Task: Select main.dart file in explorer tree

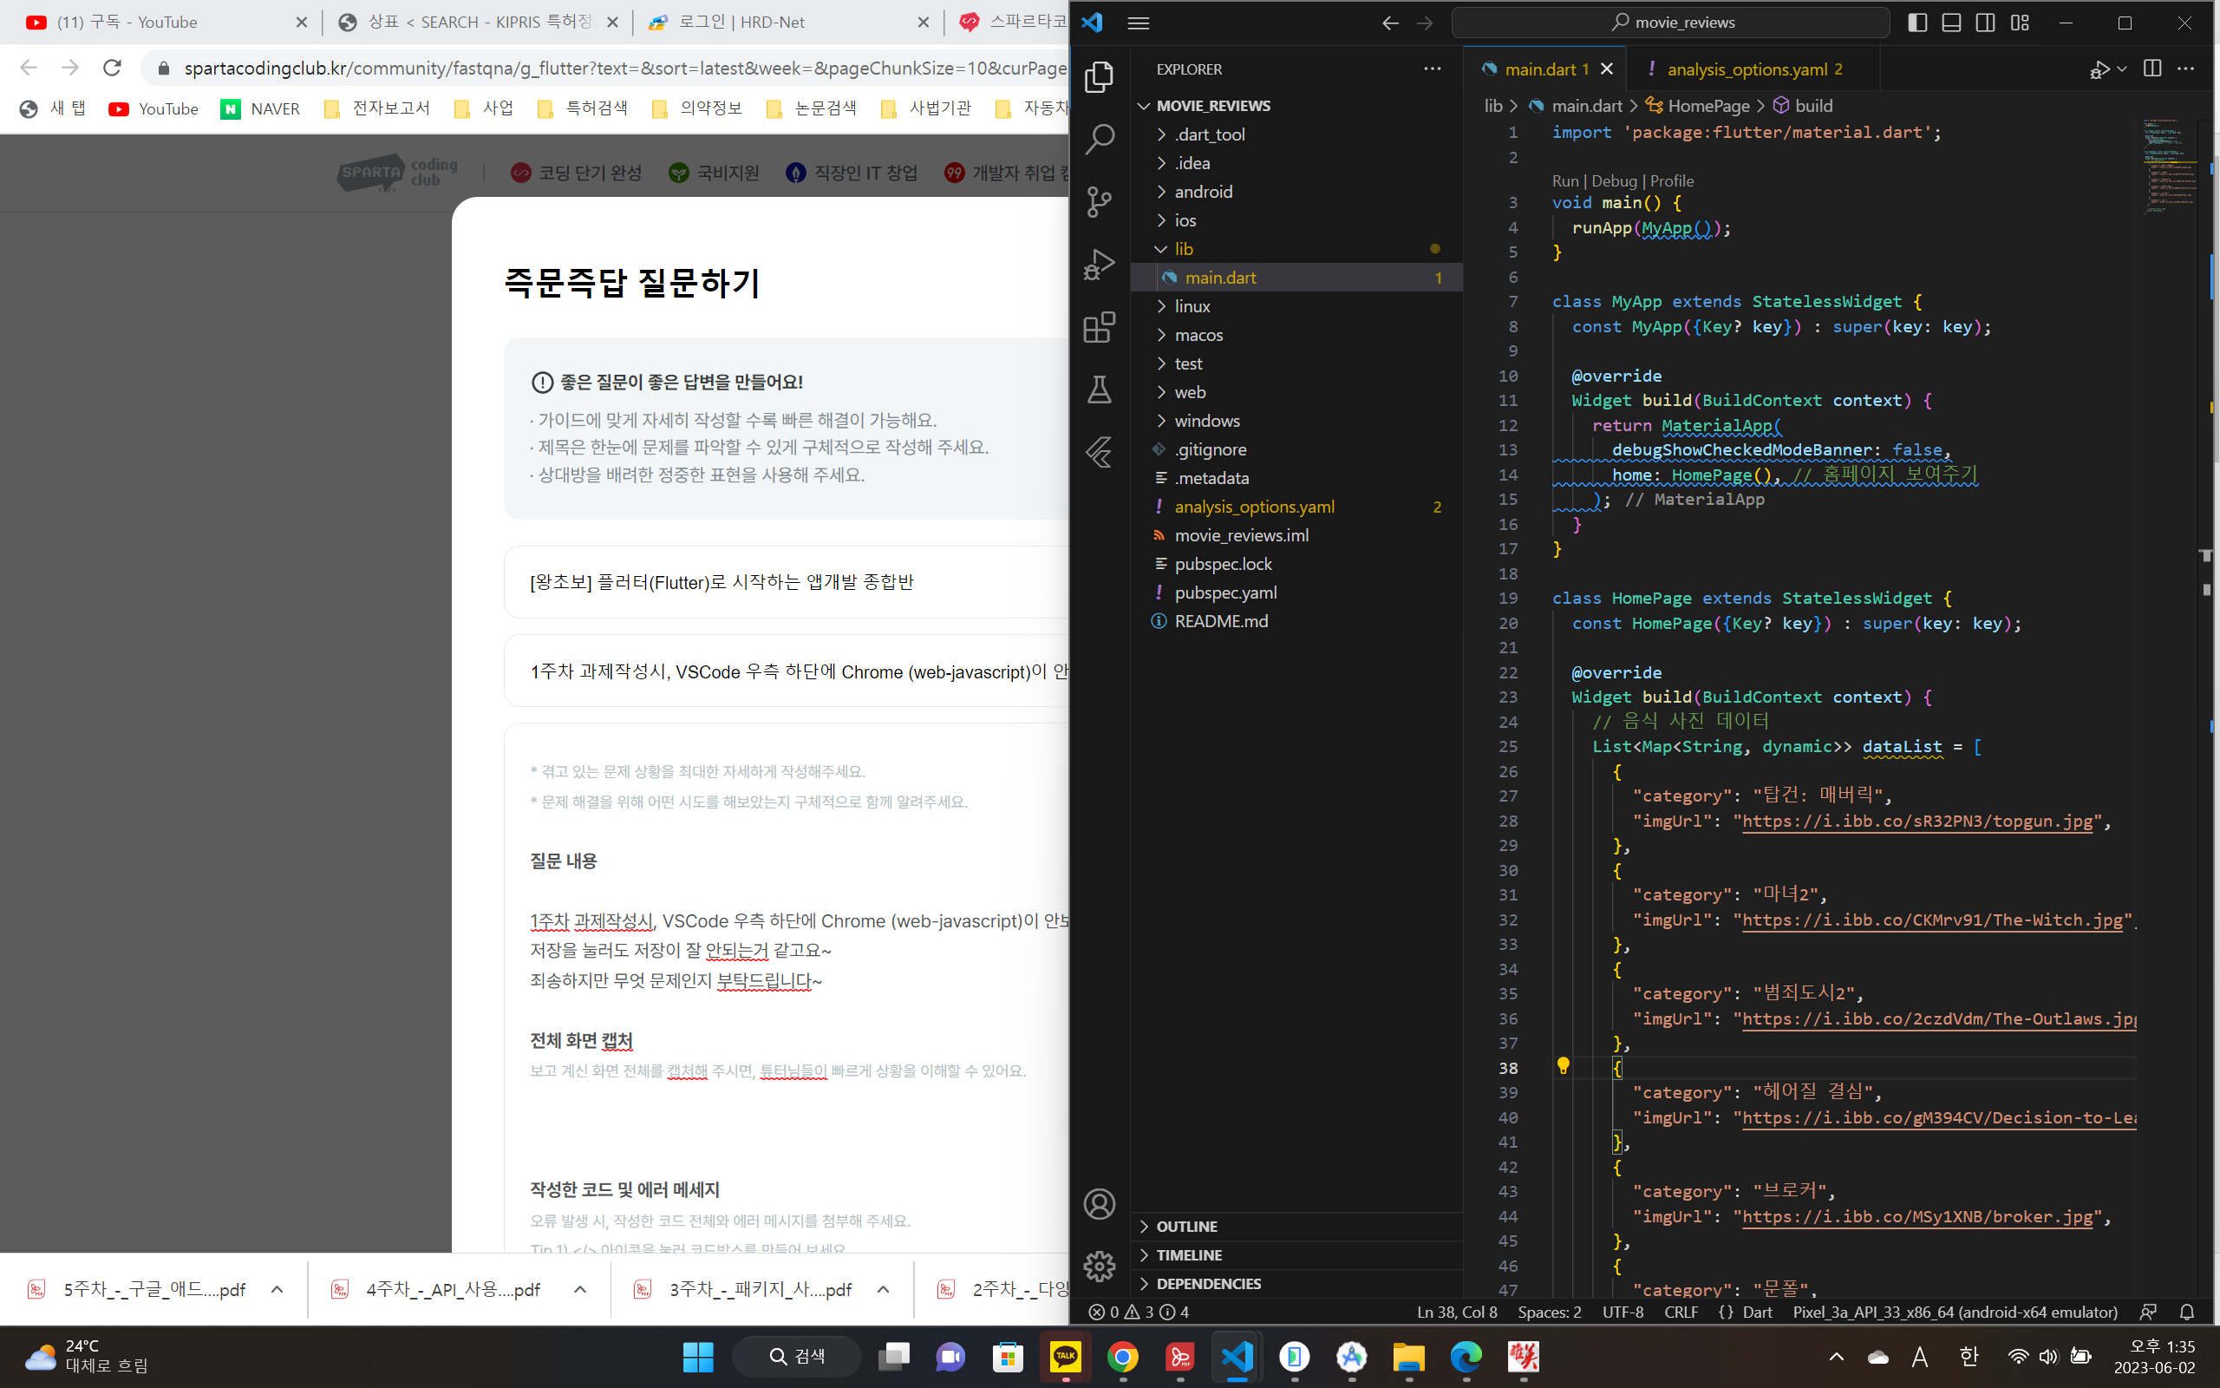Action: point(1296,278)
